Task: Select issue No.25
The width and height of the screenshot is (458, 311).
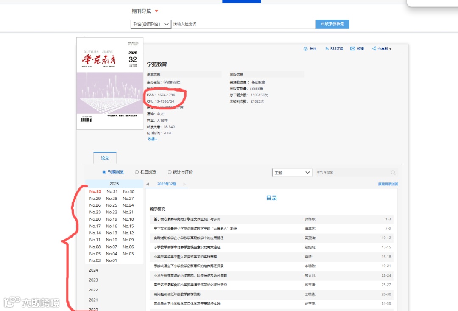Action: point(112,205)
